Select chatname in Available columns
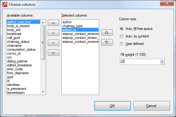Screen dimensions: 176x117 pyautogui.click(x=23, y=46)
